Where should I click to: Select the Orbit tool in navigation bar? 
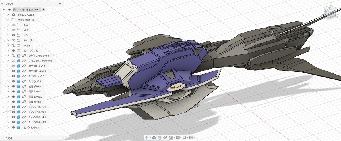pos(147,138)
